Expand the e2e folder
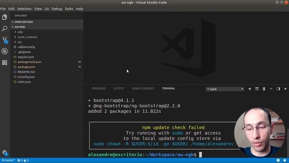The image size is (289, 163). tap(47, 32)
